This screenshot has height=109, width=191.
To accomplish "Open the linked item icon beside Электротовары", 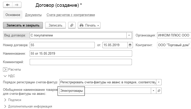I will tap(159, 91).
